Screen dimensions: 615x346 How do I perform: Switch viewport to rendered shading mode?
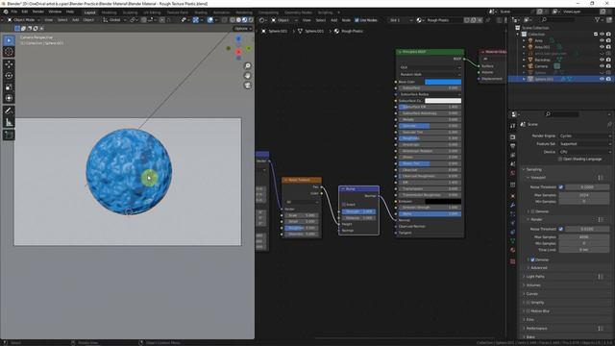[251, 19]
